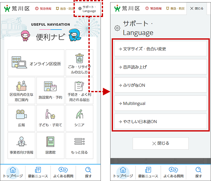Click large 閉じる button below menu list

coord(160,144)
